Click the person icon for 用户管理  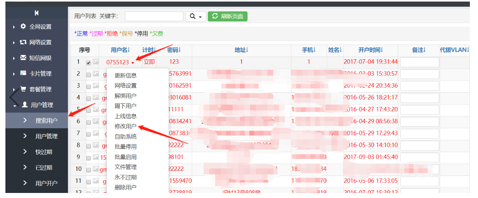click(x=24, y=105)
